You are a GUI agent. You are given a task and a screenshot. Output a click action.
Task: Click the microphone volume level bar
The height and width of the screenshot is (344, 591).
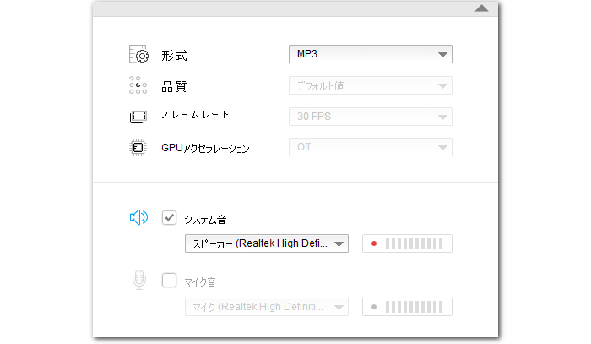coord(414,307)
